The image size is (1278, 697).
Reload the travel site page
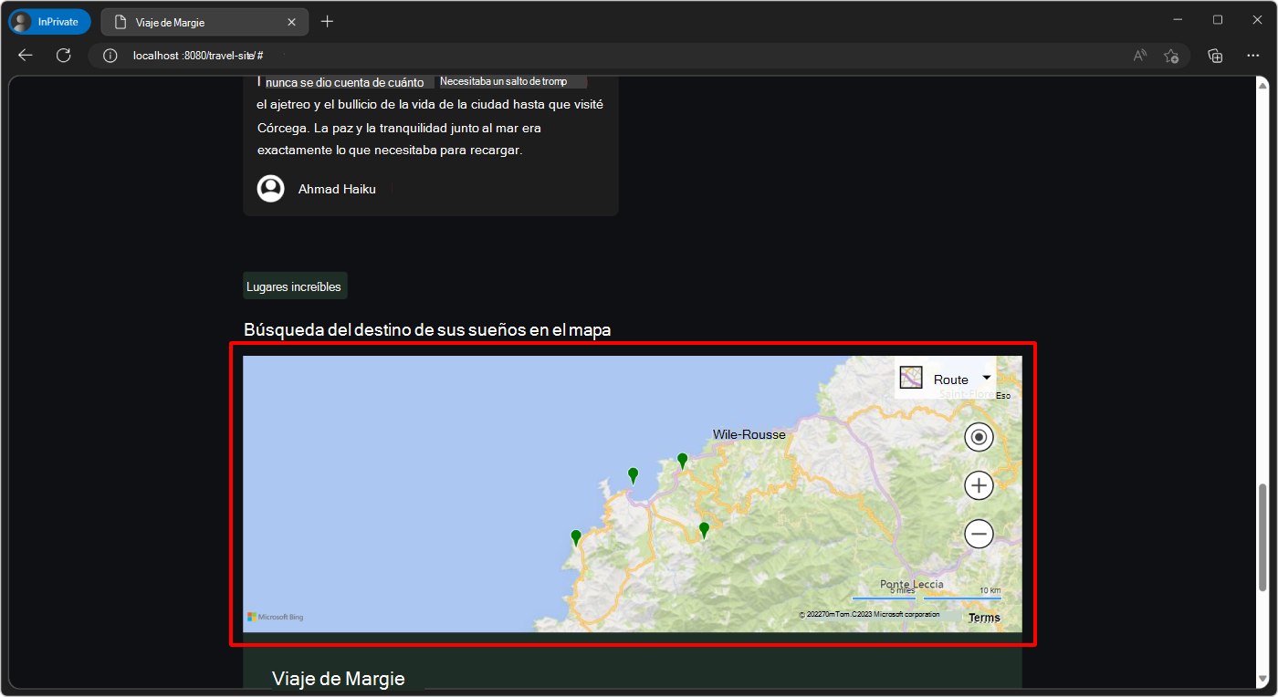(x=63, y=55)
